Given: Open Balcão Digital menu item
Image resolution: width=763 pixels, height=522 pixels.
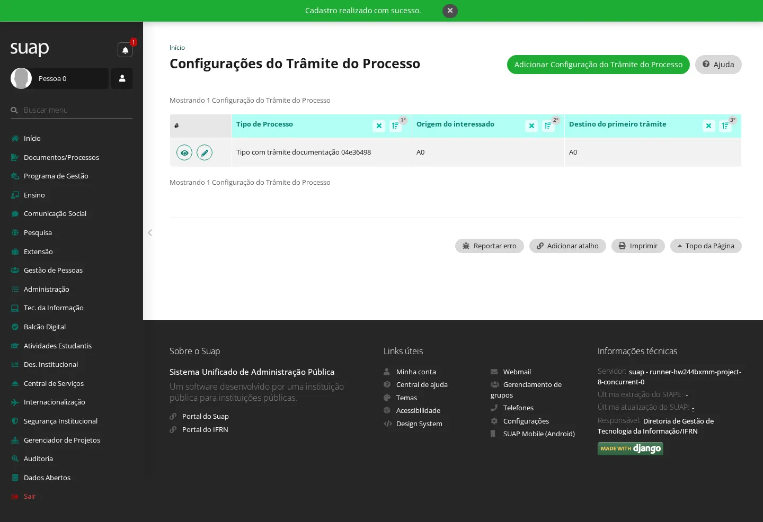Looking at the screenshot, I should [72, 327].
